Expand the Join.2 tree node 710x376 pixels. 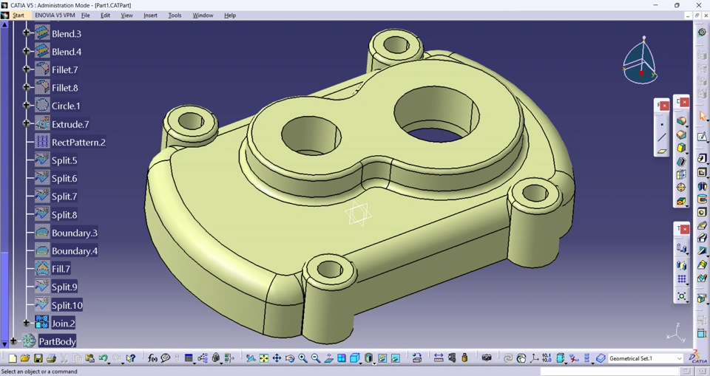27,323
